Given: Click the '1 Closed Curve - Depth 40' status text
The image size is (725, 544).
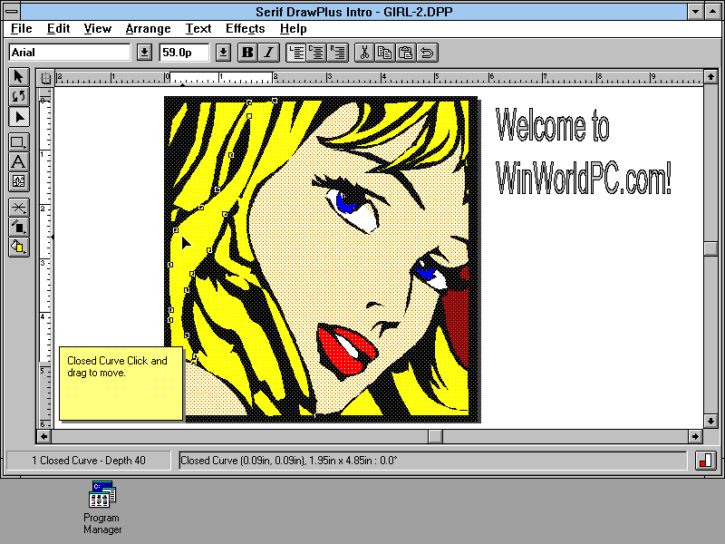Looking at the screenshot, I should tap(88, 461).
